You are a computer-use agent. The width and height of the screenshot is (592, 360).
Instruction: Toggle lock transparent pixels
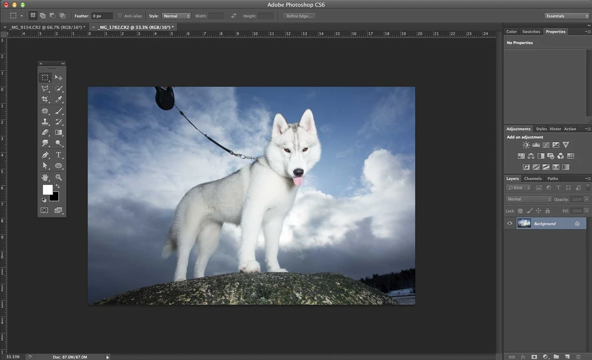click(x=520, y=211)
